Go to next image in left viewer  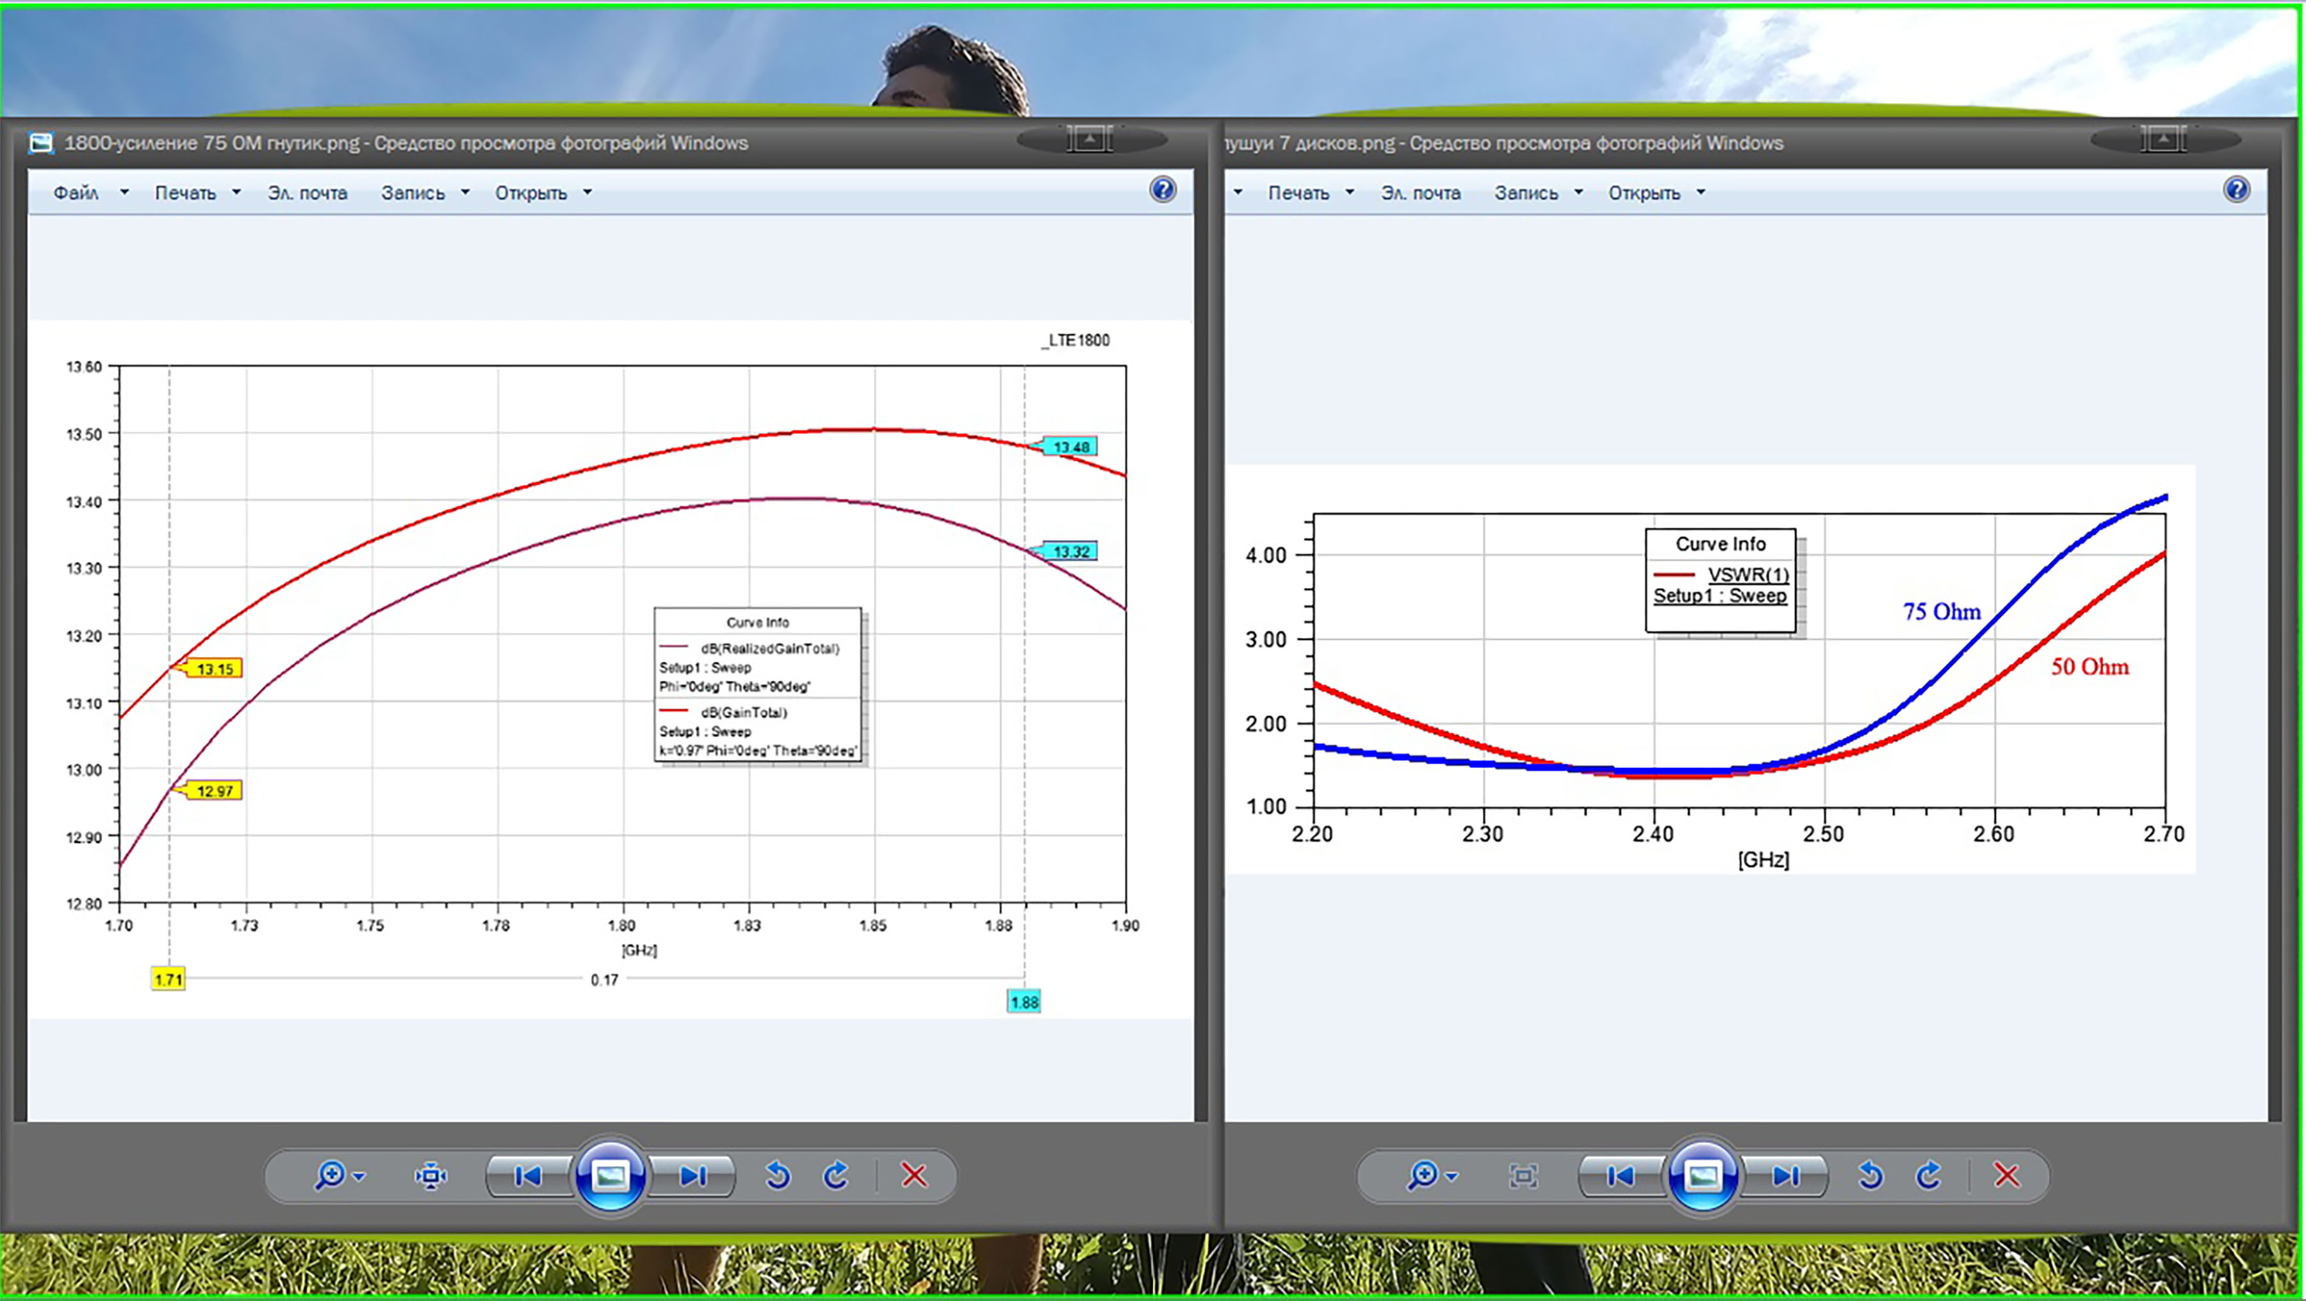[x=693, y=1175]
